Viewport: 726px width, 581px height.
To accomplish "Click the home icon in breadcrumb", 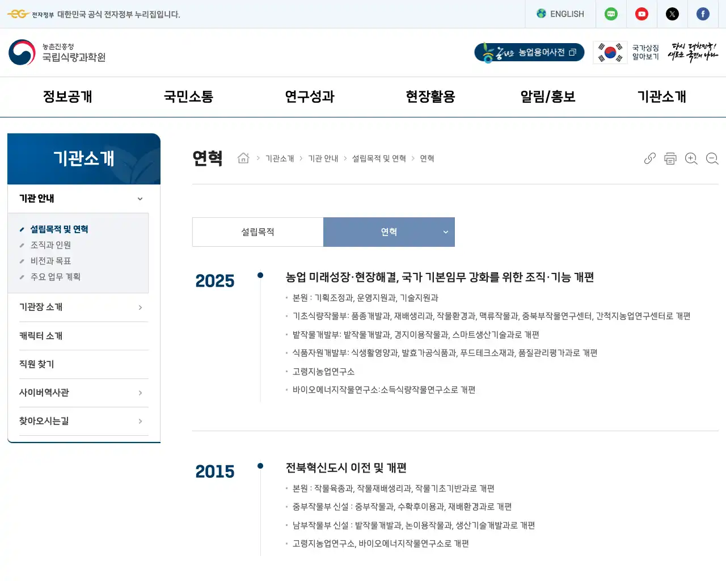I will click(x=243, y=158).
